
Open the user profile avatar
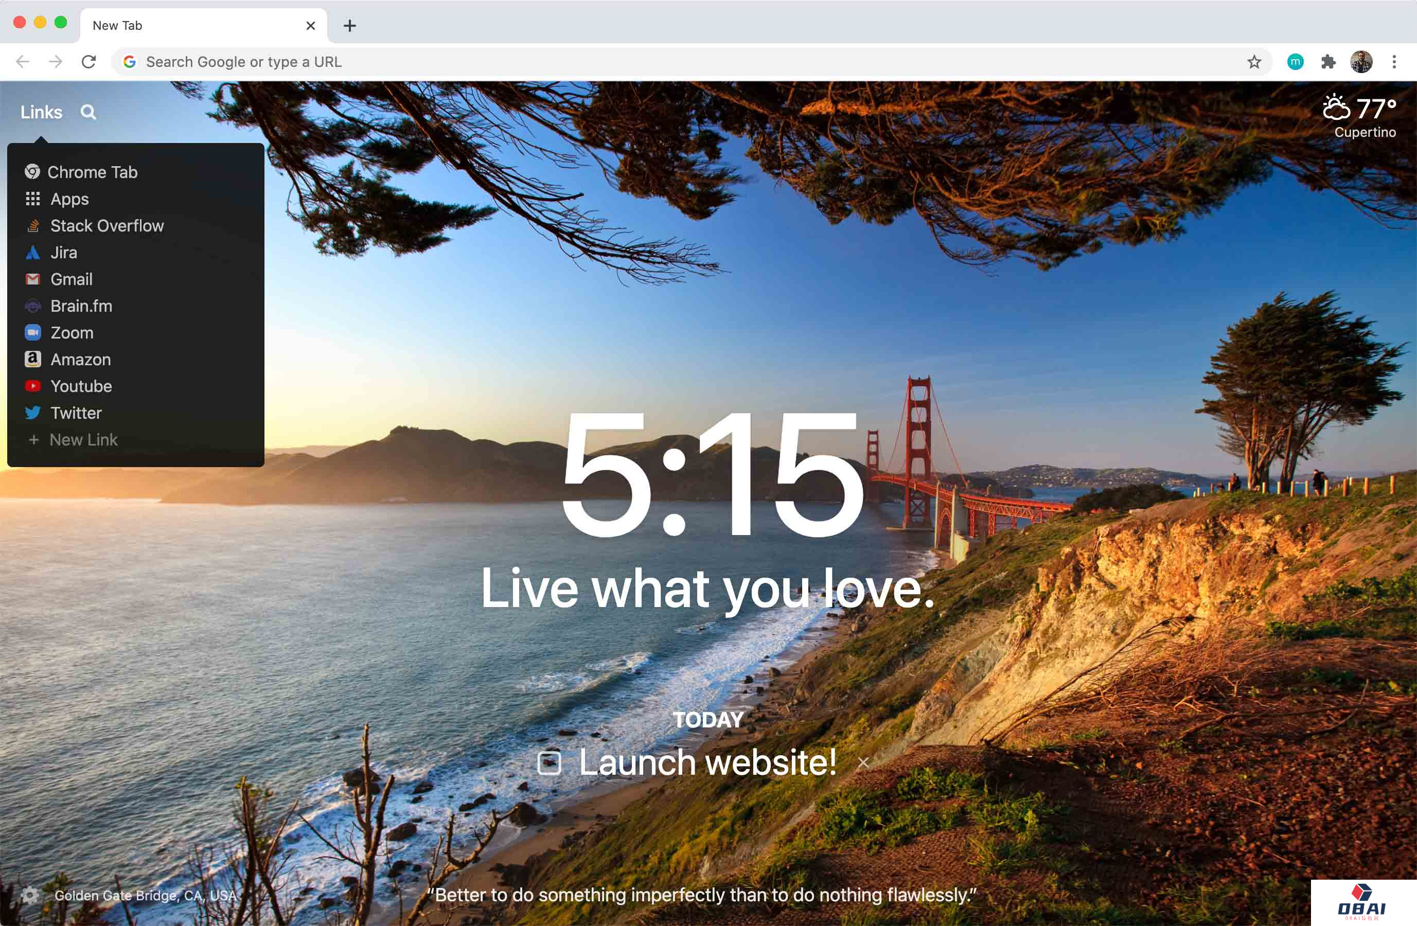pyautogui.click(x=1361, y=62)
